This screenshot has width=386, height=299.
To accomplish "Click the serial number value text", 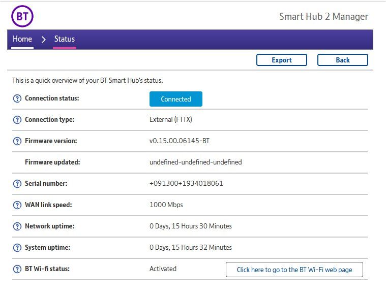I will (x=186, y=184).
